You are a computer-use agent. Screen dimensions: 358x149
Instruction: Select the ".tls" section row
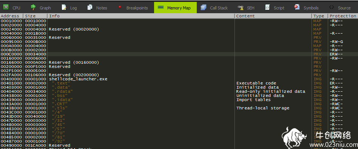[179, 108]
